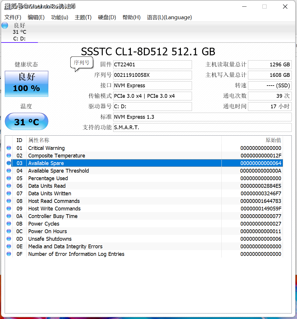Screen dimensions: 297x319
Task: Click the 31 °C temperature indicator
Action: (26, 121)
